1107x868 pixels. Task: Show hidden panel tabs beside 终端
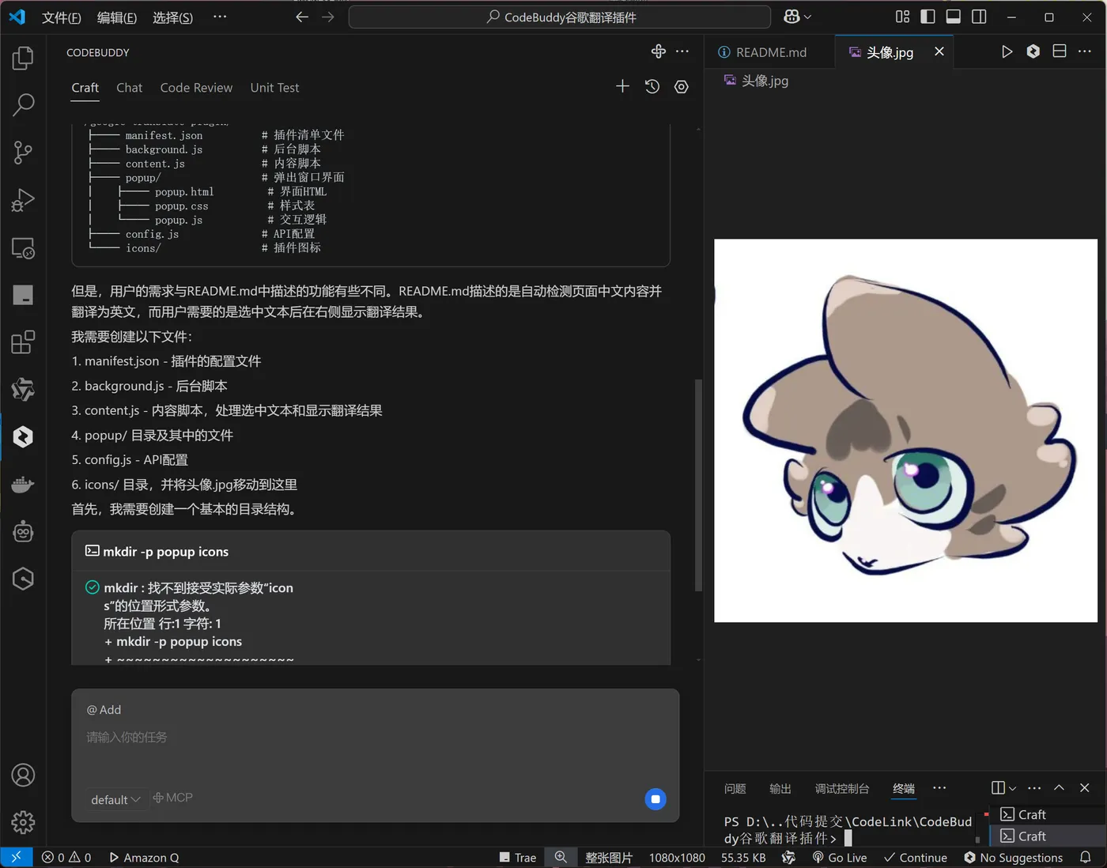pos(939,788)
